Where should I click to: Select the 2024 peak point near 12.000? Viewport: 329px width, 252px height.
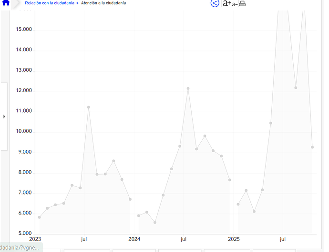pos(188,88)
